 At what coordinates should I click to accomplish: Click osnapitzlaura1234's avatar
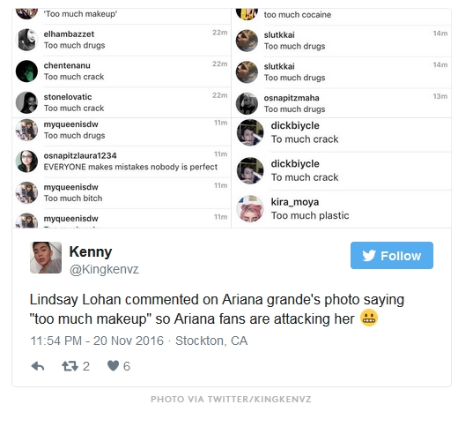click(26, 161)
